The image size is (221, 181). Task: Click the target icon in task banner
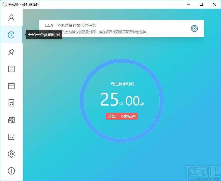click(x=194, y=28)
